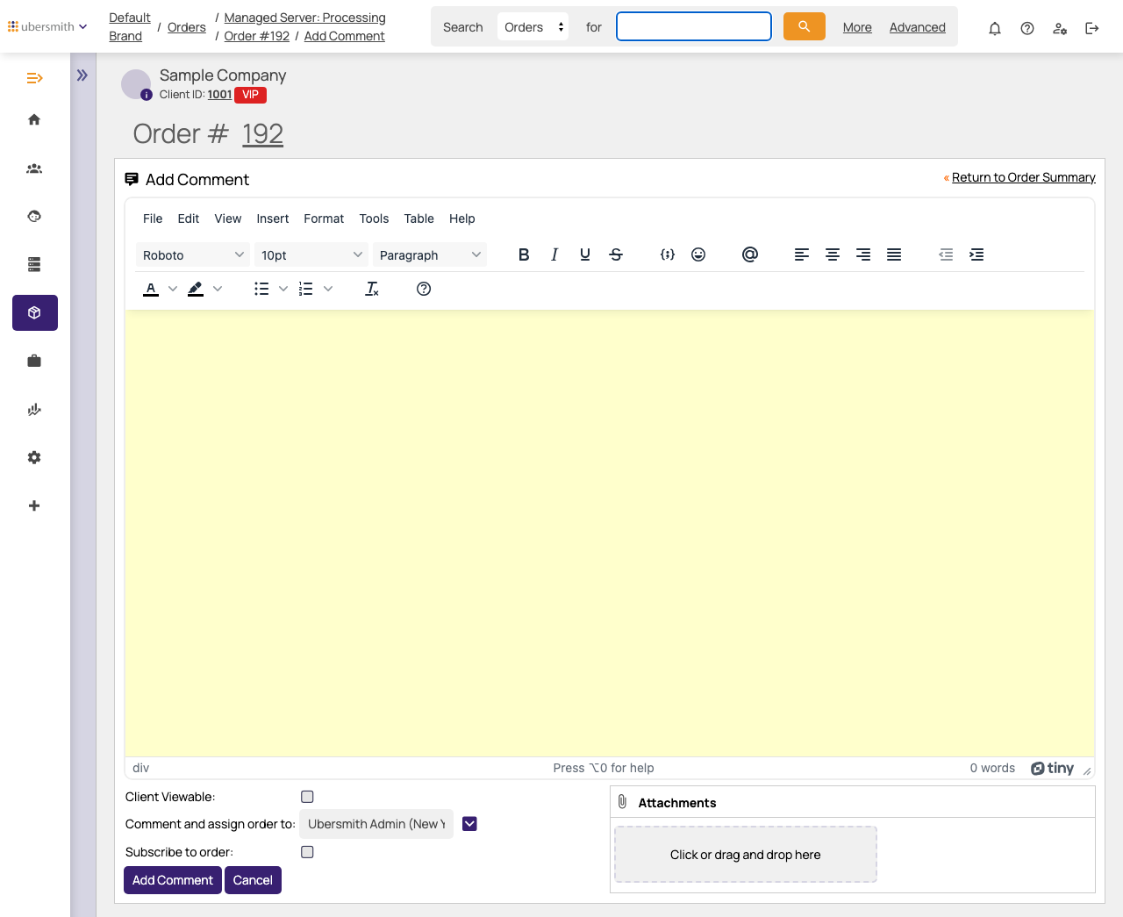This screenshot has width=1123, height=917.
Task: Toggle the sidebar menu collapse icon
Action: tap(34, 78)
